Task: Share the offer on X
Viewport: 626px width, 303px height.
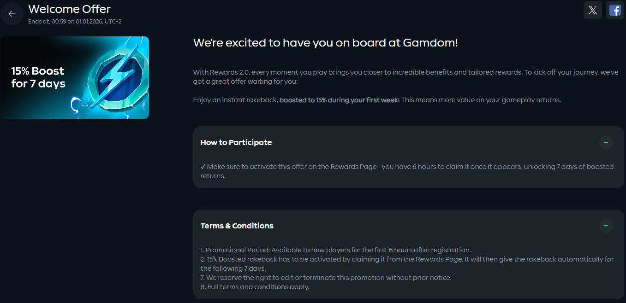Action: 593,11
